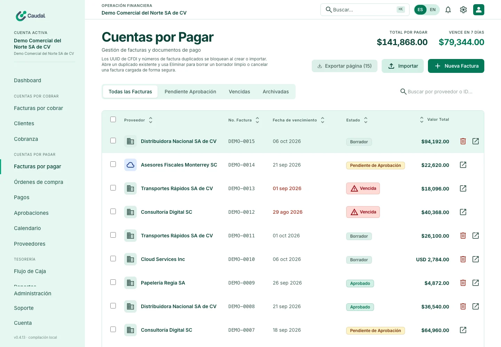Open Facturas por cobrar section
This screenshot has width=501, height=347.
click(39, 108)
